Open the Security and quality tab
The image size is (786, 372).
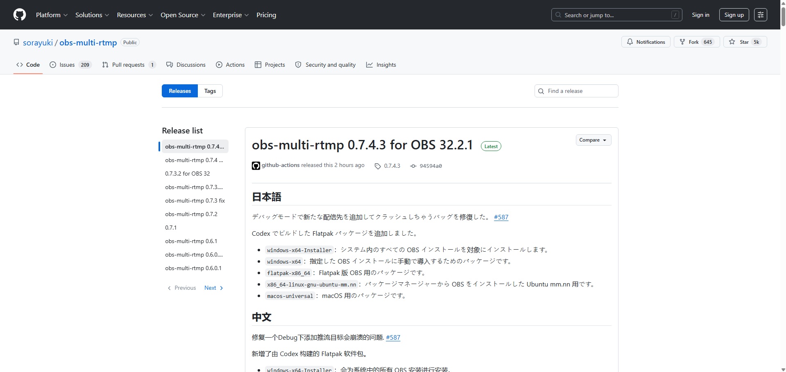(x=326, y=65)
